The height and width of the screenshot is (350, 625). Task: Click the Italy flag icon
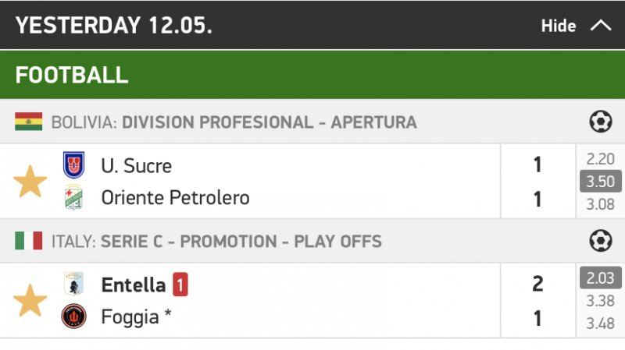(28, 241)
